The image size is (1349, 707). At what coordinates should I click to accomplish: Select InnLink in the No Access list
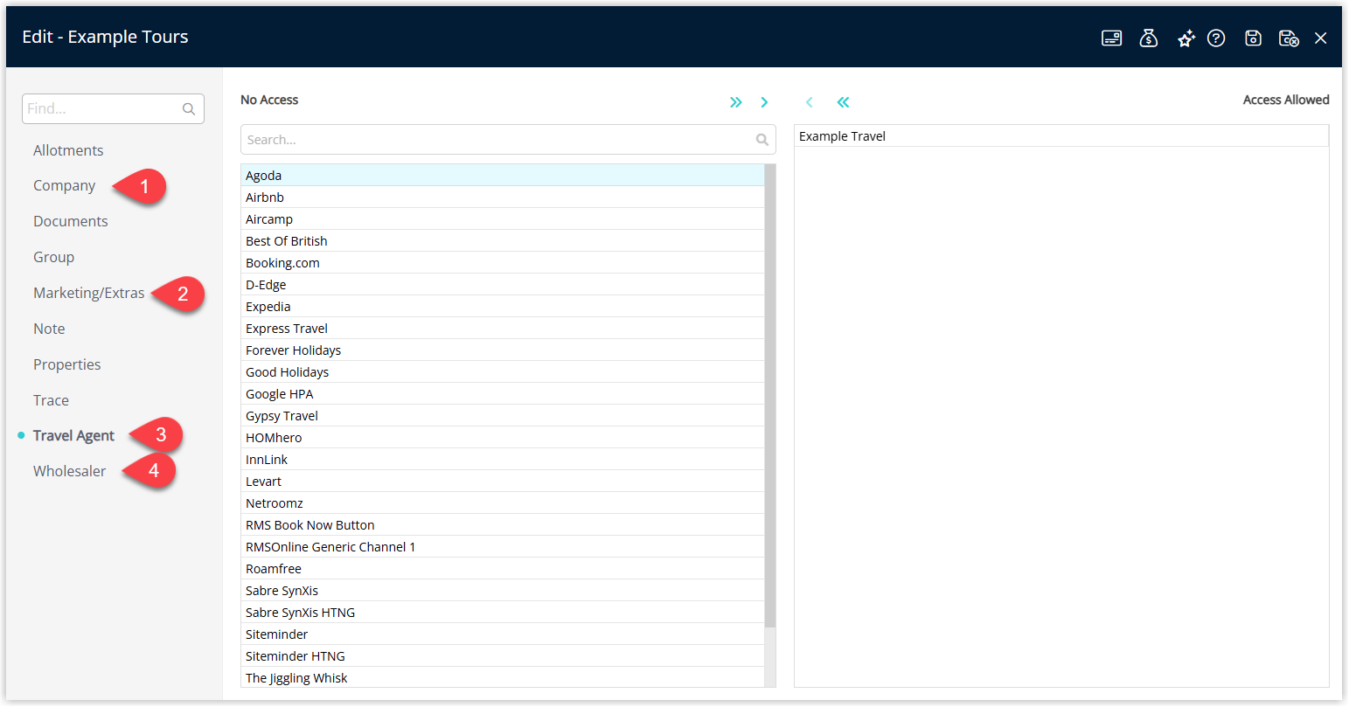point(503,460)
